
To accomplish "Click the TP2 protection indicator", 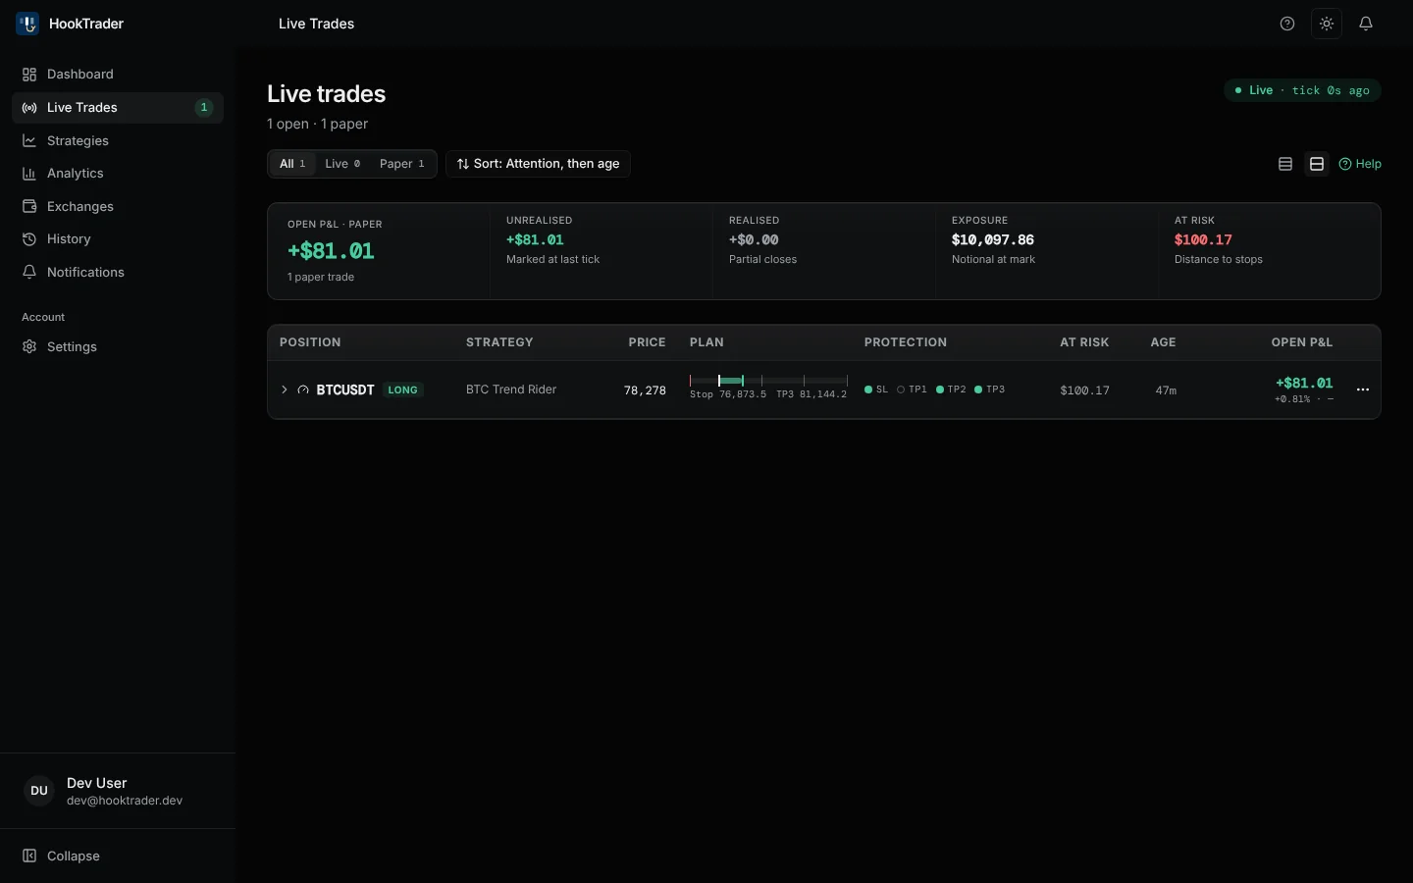I will click(951, 390).
